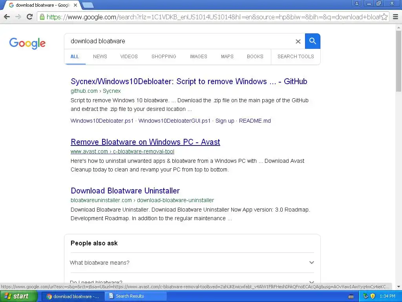
Task: Open the Windows10DebloaterGUI.ps1 sitelink
Action: pos(174,121)
